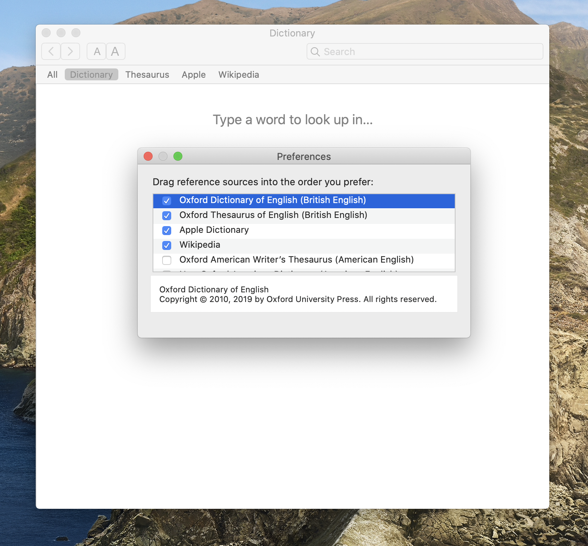The image size is (588, 546).
Task: Click the magnifying glass search icon
Action: pyautogui.click(x=315, y=52)
